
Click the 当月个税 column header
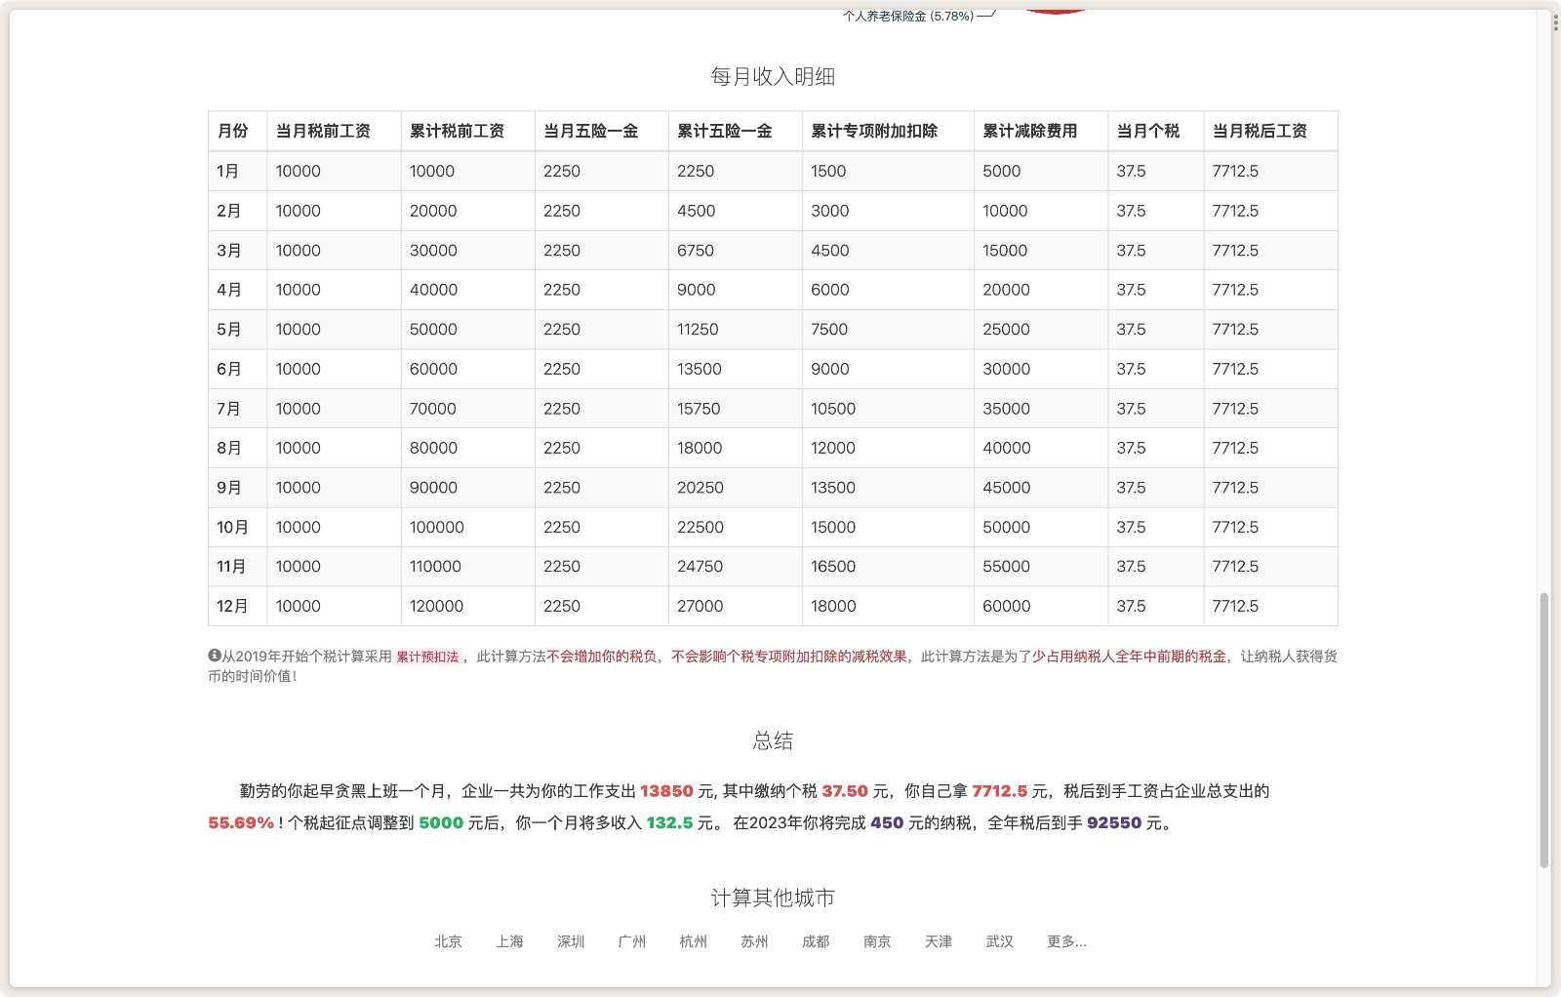click(x=1148, y=131)
